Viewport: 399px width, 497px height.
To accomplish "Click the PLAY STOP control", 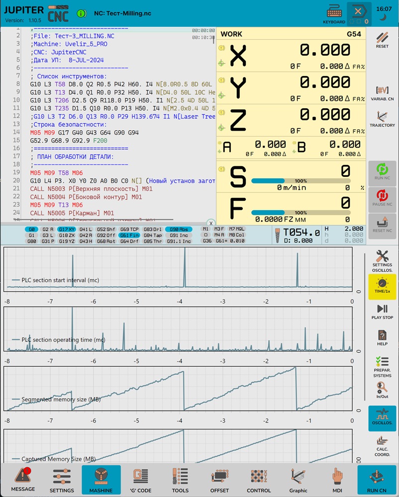I will pos(382,312).
